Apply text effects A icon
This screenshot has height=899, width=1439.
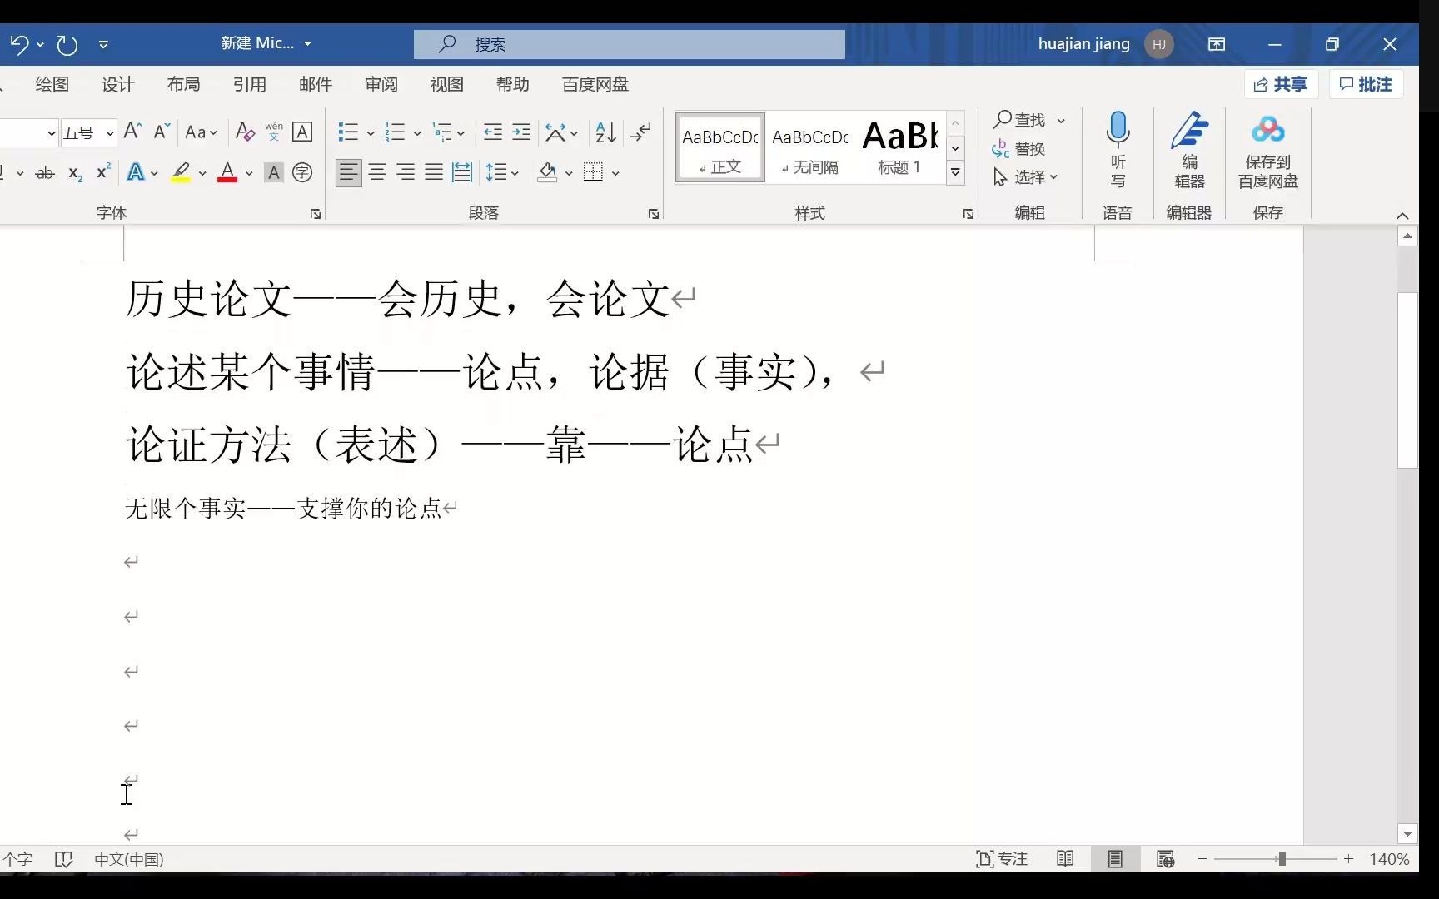pyautogui.click(x=135, y=172)
